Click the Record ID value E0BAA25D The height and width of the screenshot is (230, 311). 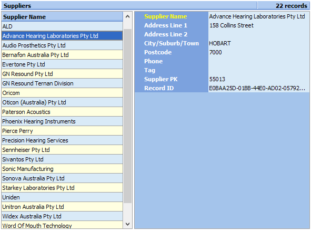point(258,88)
